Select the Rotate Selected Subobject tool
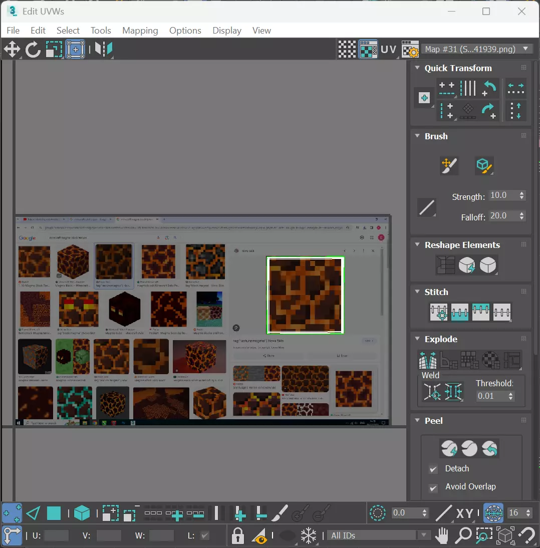540x548 pixels. 33,49
